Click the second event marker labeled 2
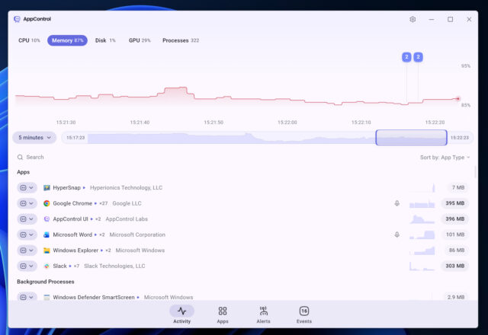 click(x=418, y=57)
